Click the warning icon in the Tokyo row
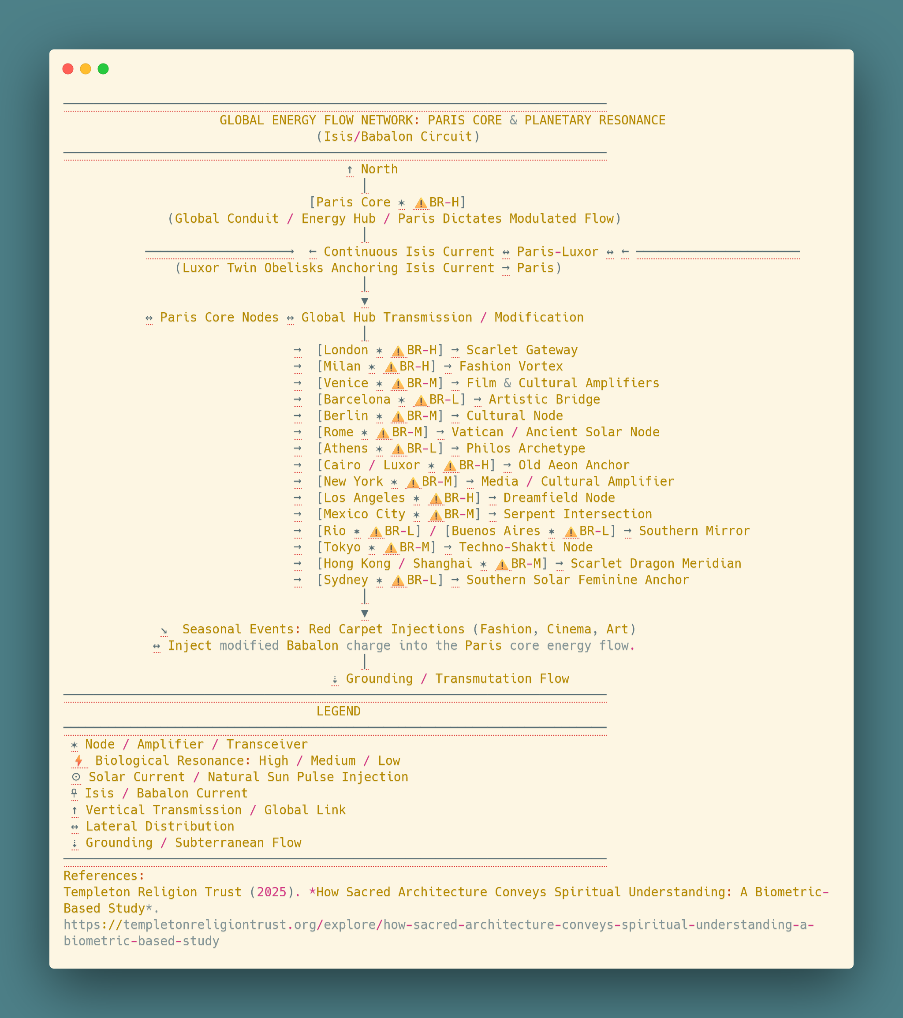903x1018 pixels. point(391,548)
